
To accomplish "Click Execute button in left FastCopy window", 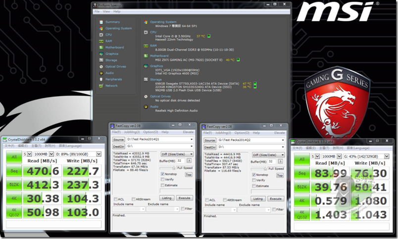I will 184,198.
